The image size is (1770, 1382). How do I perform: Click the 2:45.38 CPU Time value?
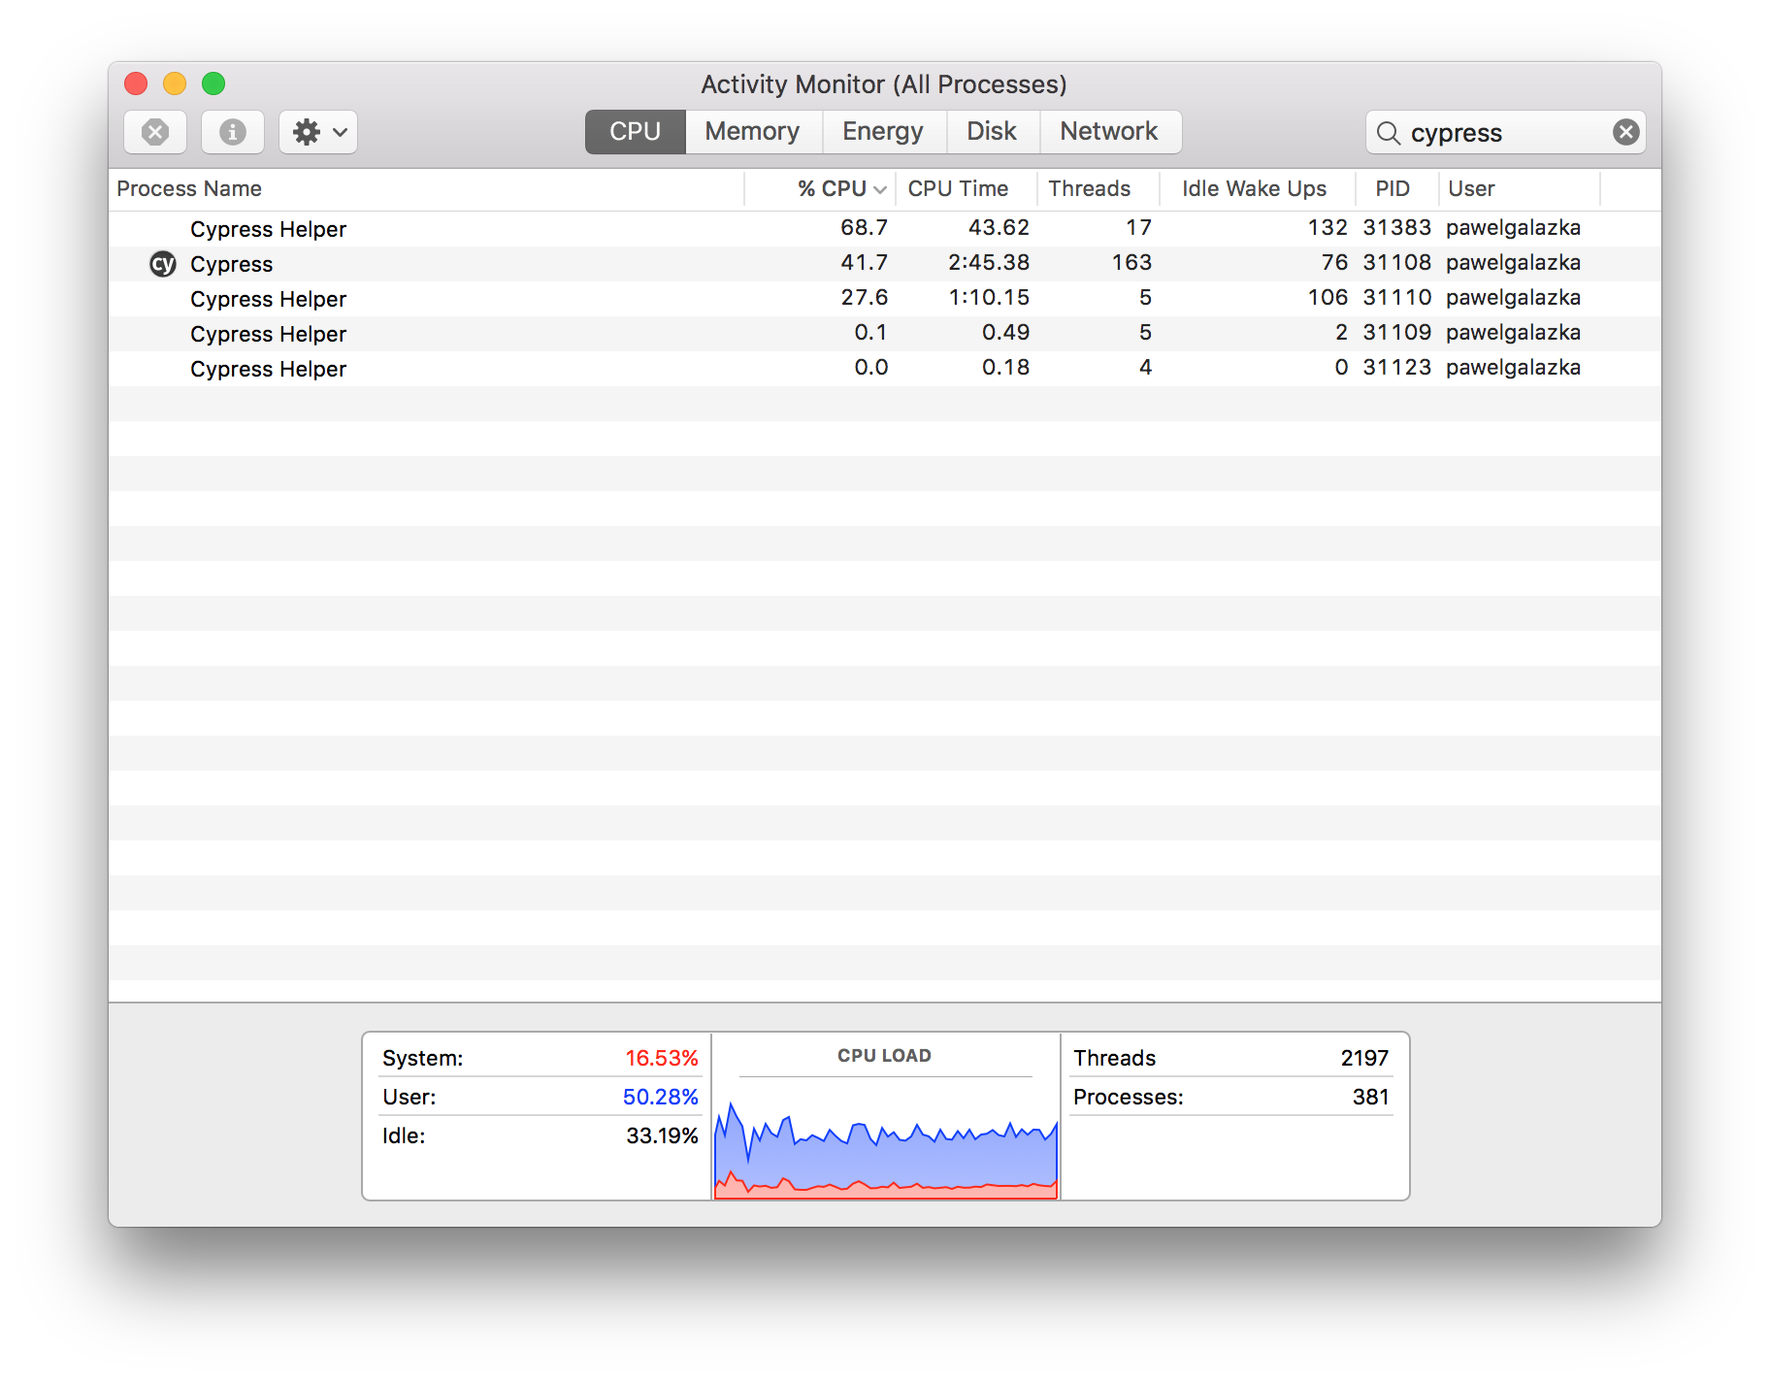pos(989,263)
